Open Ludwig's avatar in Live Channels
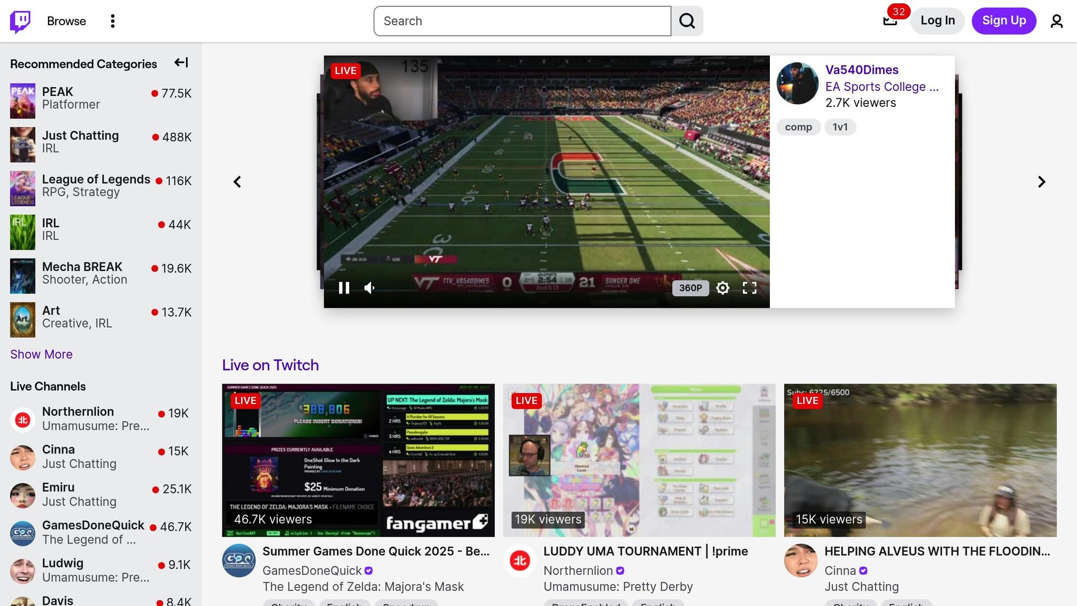The image size is (1077, 606). [23, 571]
